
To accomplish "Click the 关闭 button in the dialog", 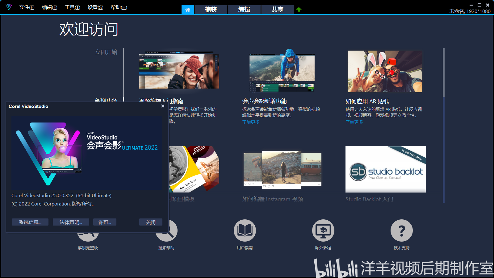I will point(151,222).
